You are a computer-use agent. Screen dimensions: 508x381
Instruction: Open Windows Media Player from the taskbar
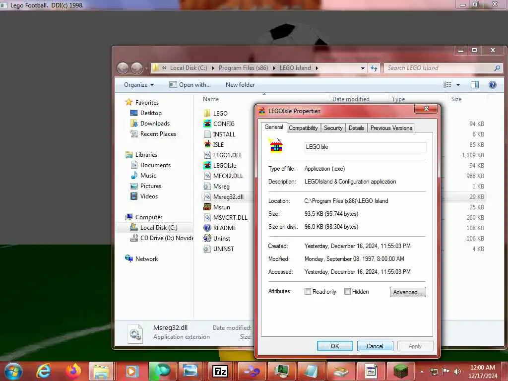pyautogui.click(x=131, y=371)
